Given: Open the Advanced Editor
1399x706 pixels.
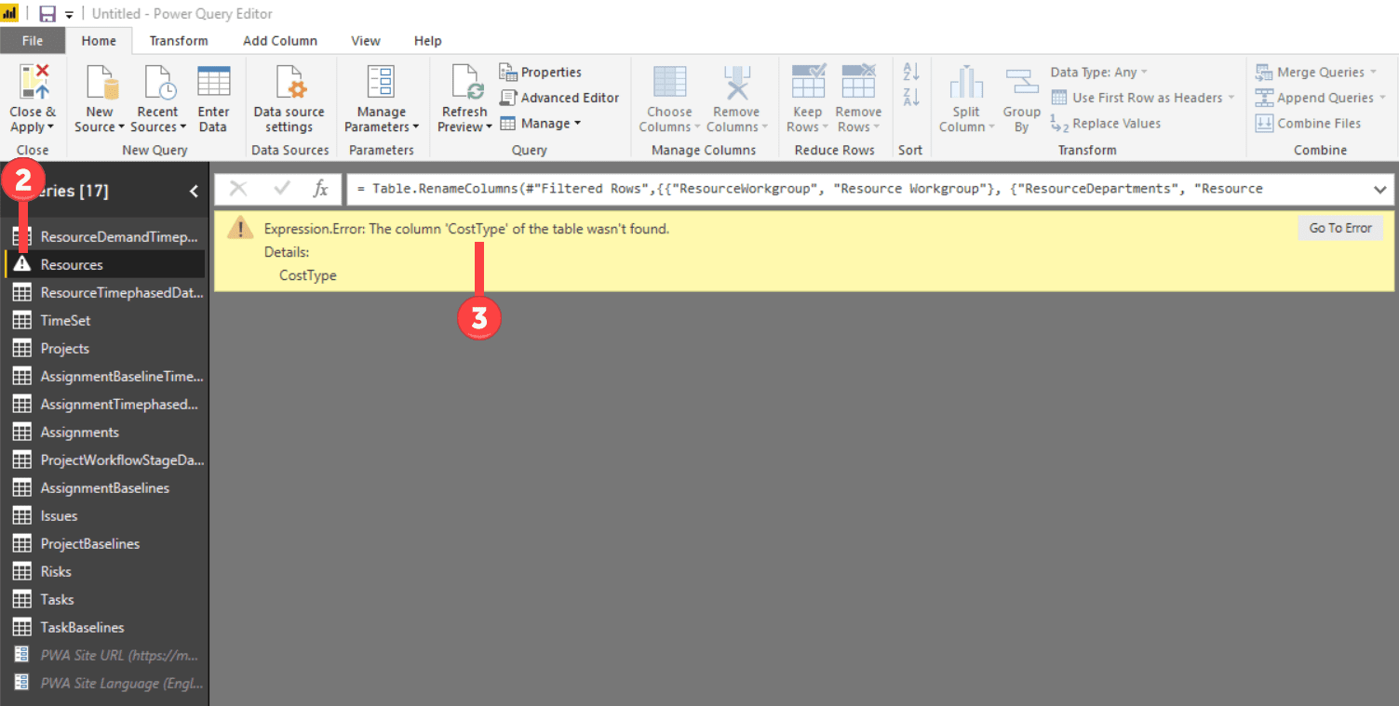Looking at the screenshot, I should tap(559, 97).
